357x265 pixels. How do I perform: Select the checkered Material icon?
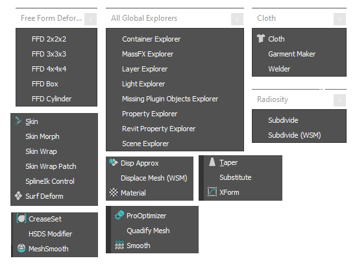click(x=114, y=192)
